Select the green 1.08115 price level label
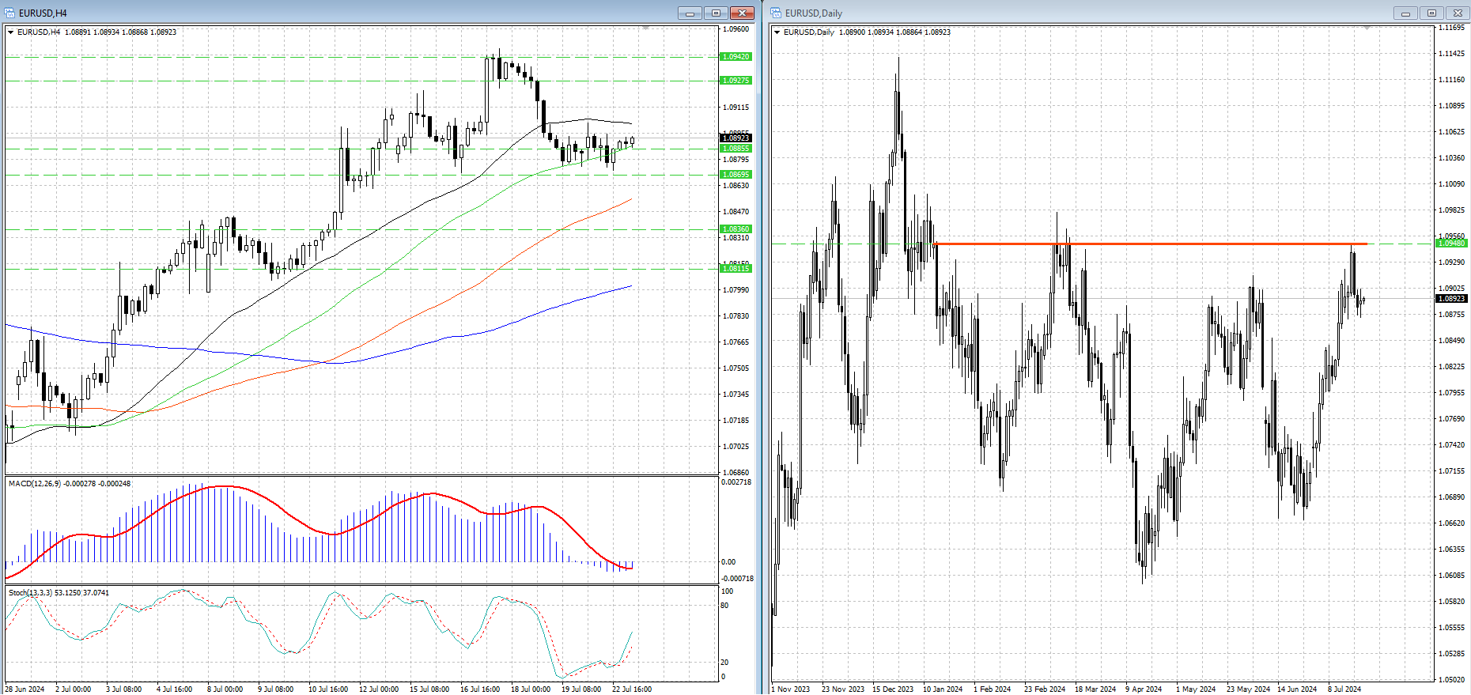Viewport: 1471px width, 695px height. pos(735,269)
